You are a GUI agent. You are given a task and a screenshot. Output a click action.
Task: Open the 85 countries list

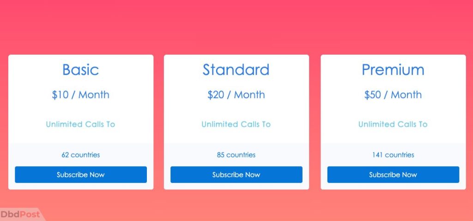click(236, 155)
